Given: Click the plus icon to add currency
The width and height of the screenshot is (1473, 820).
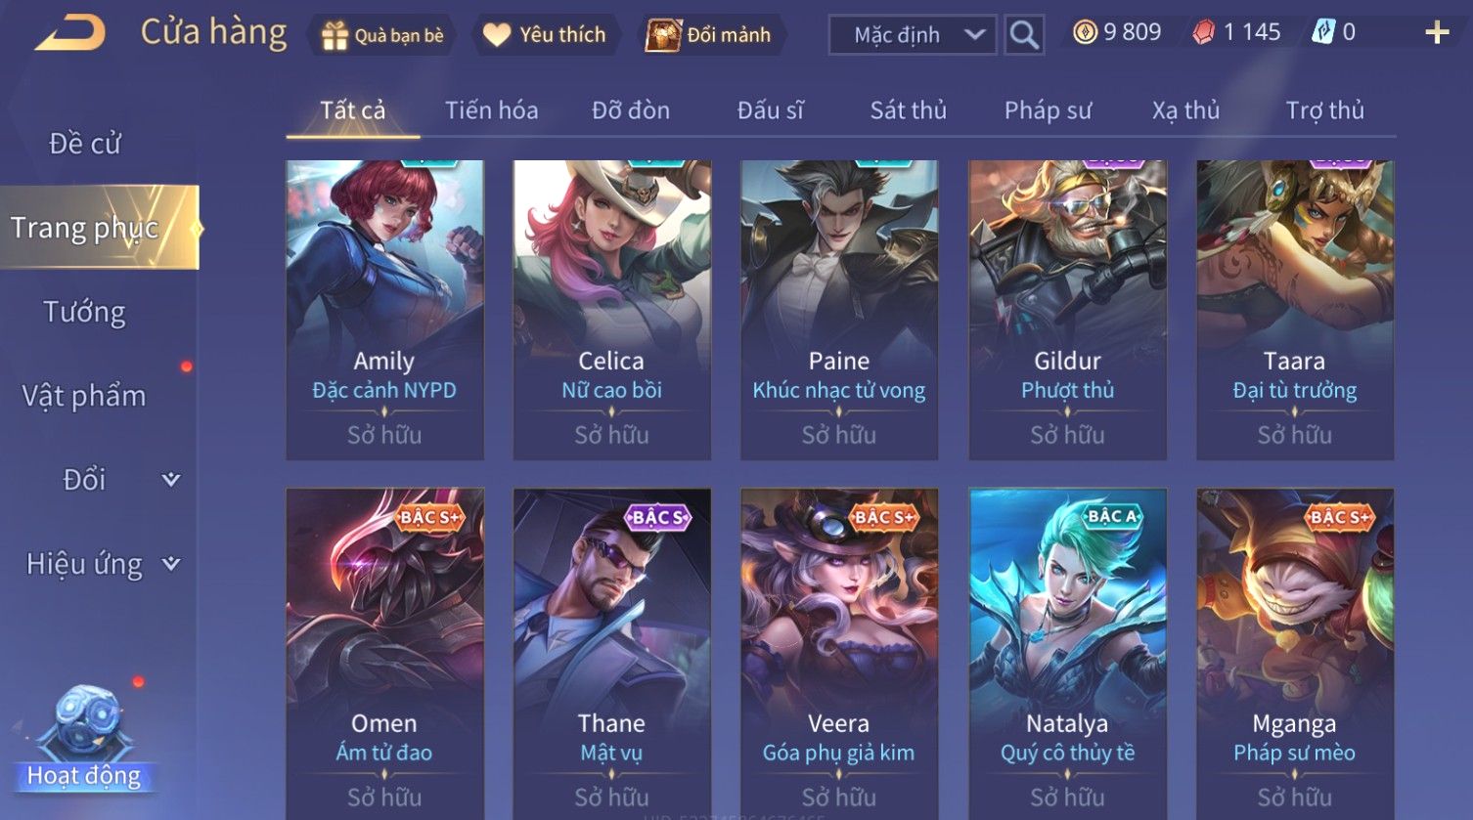Looking at the screenshot, I should pos(1437,33).
